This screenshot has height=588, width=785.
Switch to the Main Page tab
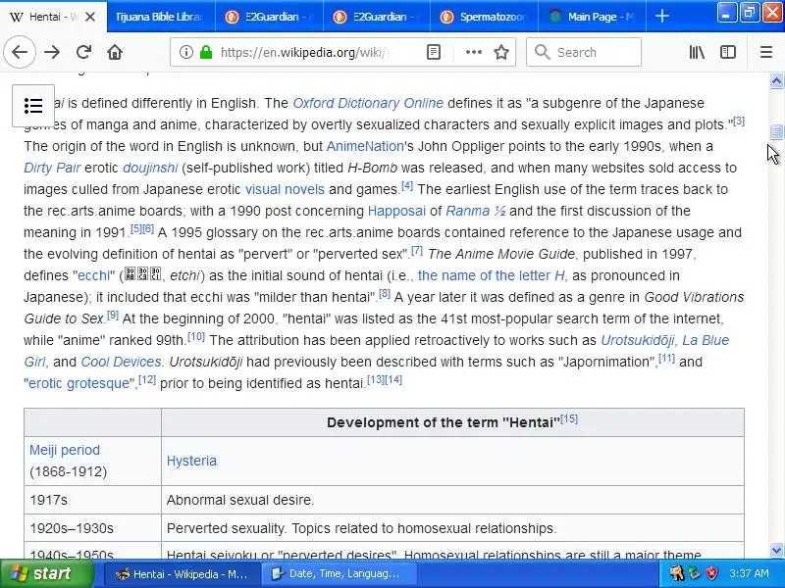pos(593,17)
